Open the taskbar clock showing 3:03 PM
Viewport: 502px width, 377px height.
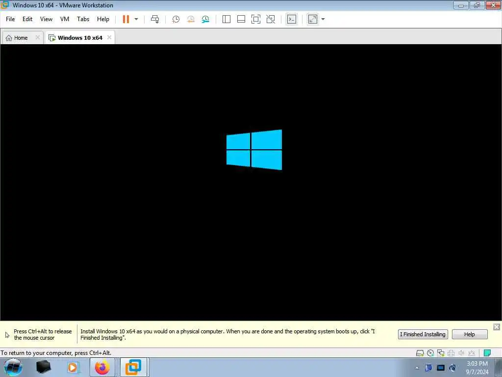point(477,368)
